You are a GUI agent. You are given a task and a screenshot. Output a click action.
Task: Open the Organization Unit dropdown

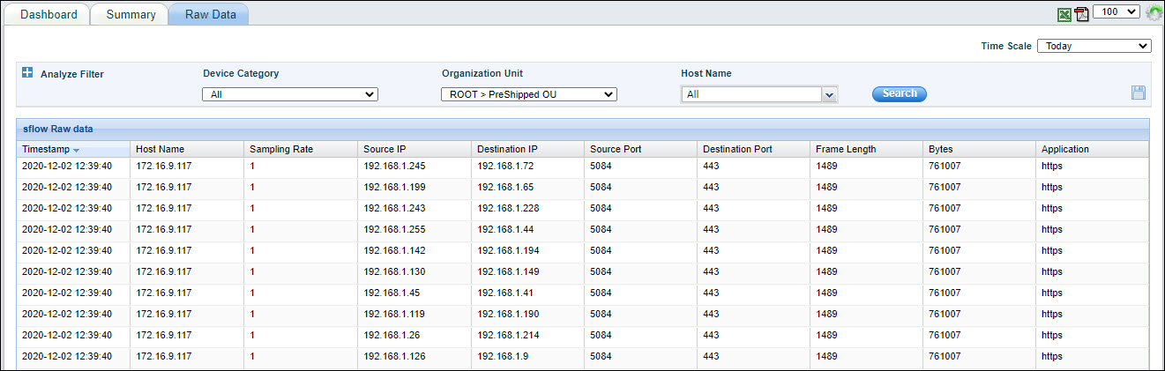click(528, 94)
